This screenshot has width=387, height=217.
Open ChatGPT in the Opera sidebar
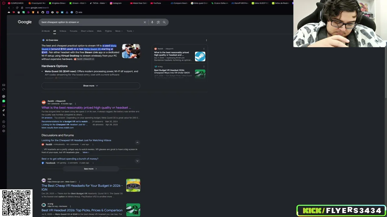pos(4,96)
